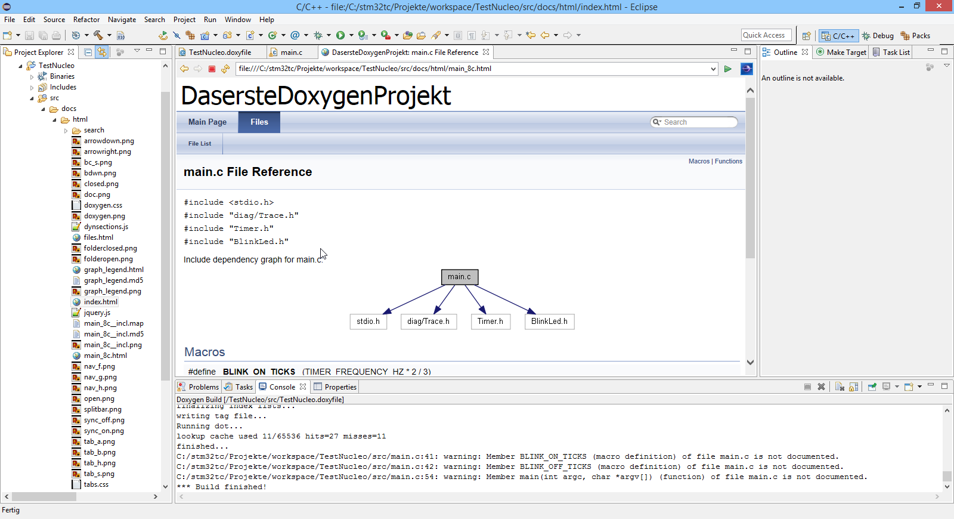
Task: Open the Project menu
Action: coord(184,20)
